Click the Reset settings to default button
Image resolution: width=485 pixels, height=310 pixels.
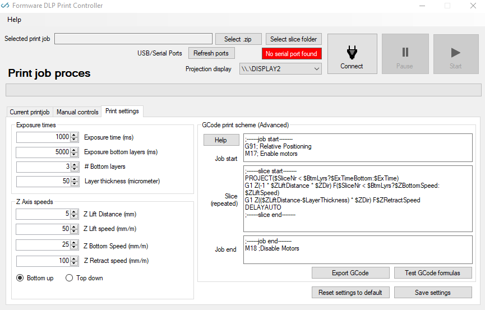point(350,293)
